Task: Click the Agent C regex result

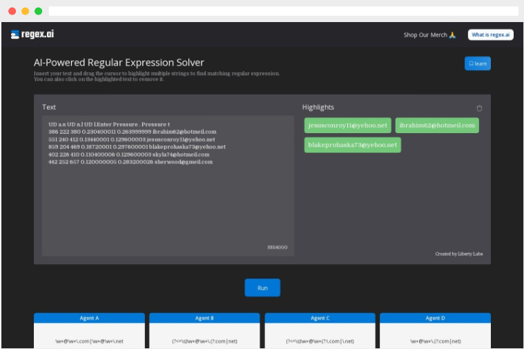Action: point(320,341)
